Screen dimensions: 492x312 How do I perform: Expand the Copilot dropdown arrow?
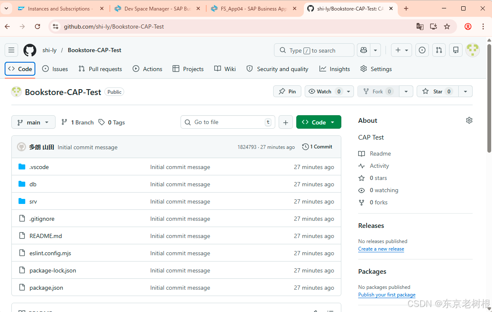point(375,50)
